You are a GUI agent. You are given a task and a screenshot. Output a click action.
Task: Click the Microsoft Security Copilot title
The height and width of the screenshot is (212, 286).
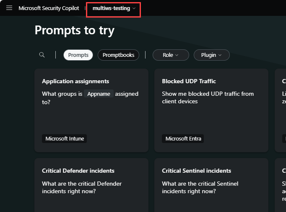[x=49, y=8]
